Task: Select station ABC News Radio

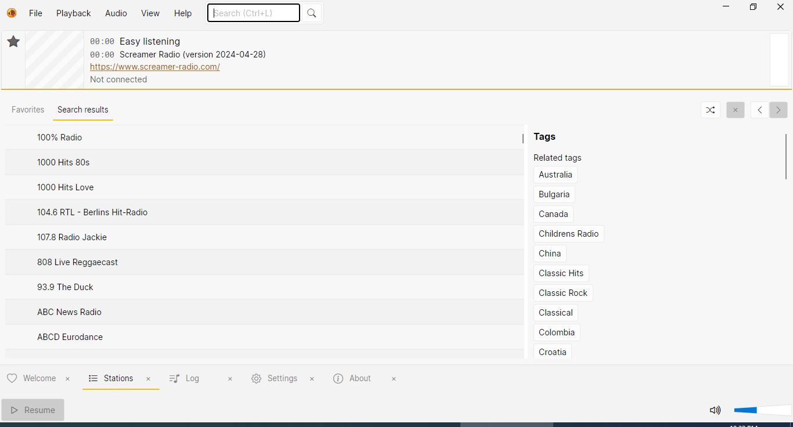Action: [x=265, y=312]
